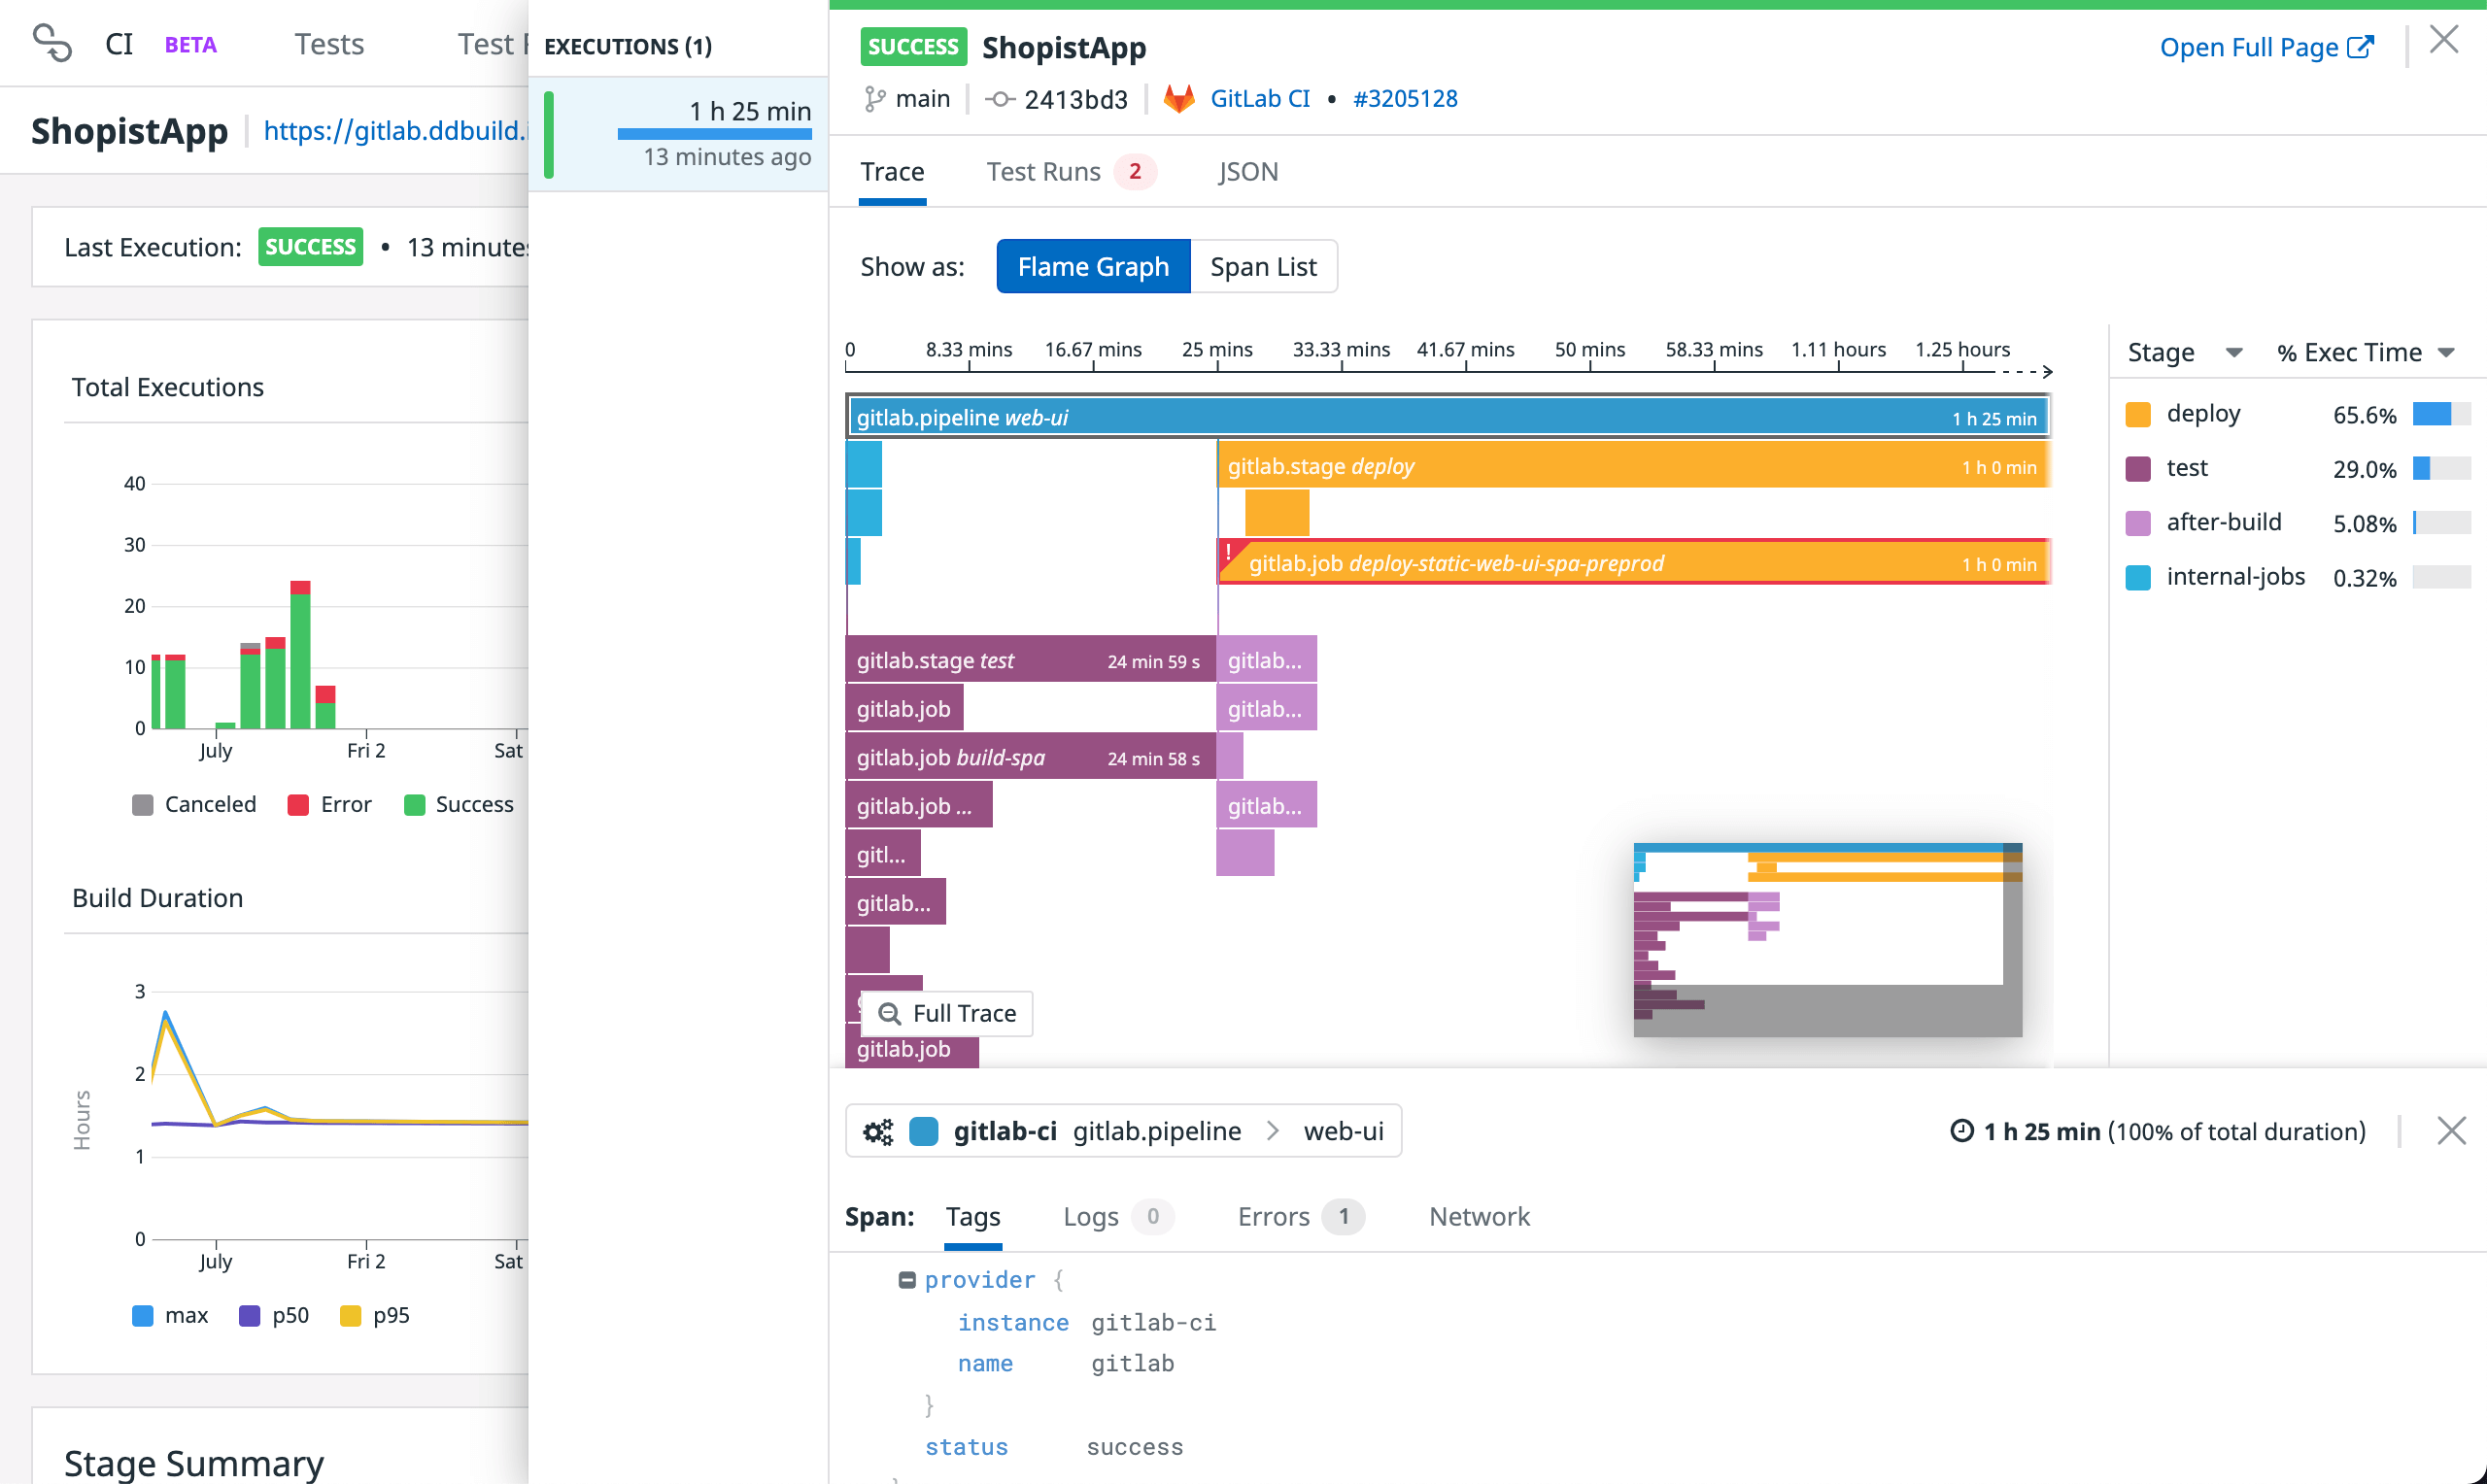Click the Full Trace magnifier icon

[x=889, y=1012]
